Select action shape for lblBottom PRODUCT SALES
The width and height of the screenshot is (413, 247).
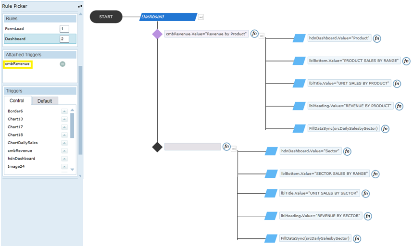299,61
